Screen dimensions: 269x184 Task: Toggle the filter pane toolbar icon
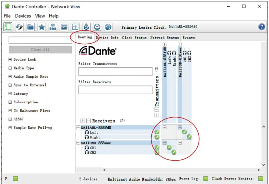pyautogui.click(x=8, y=27)
